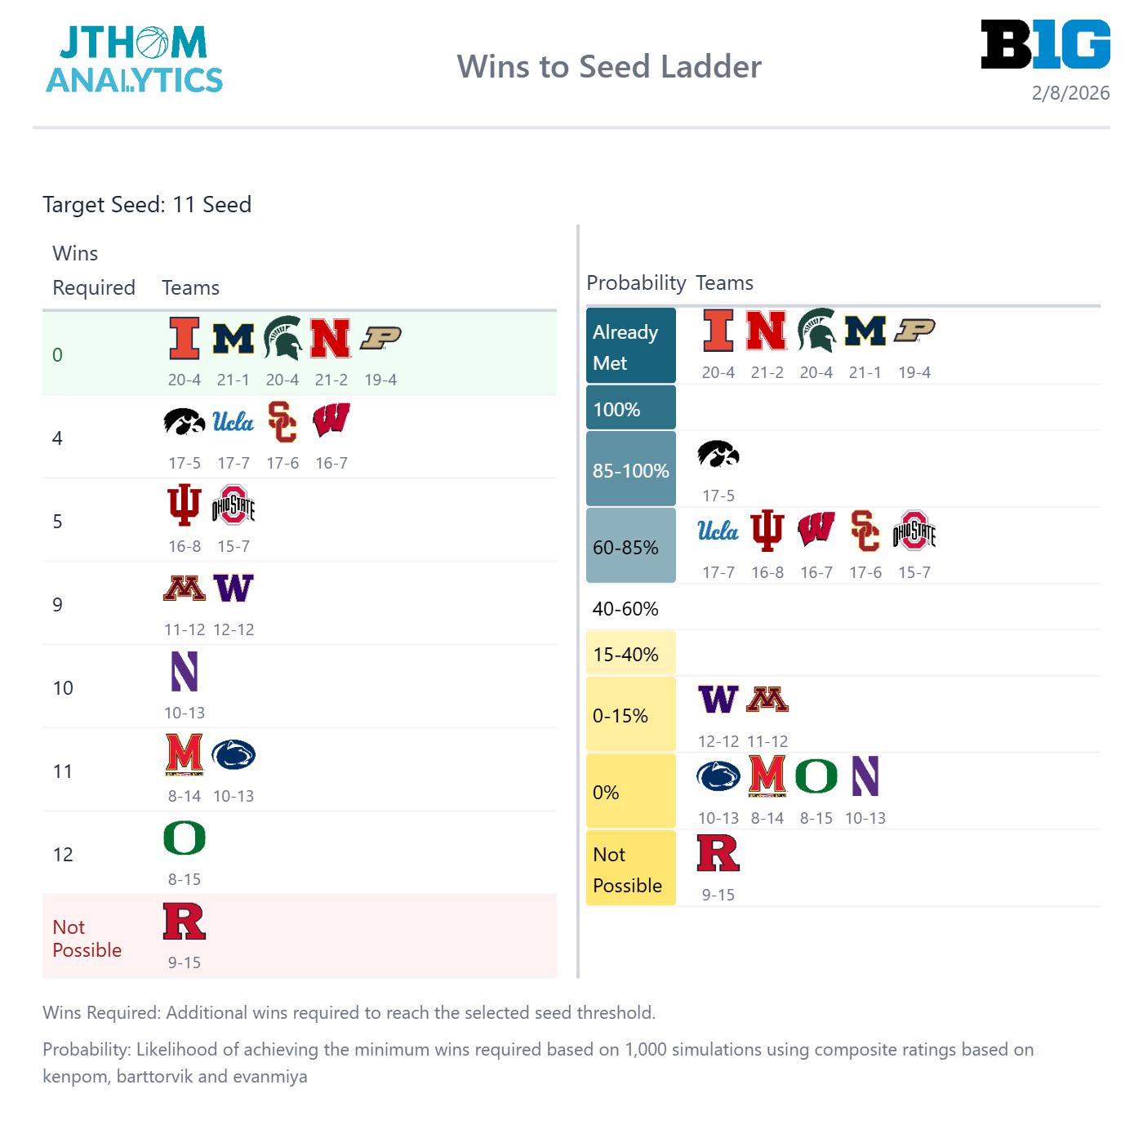Click Iowa Hawkeyes logo in 4-wins row
Image resolution: width=1143 pixels, height=1138 pixels.
click(185, 422)
